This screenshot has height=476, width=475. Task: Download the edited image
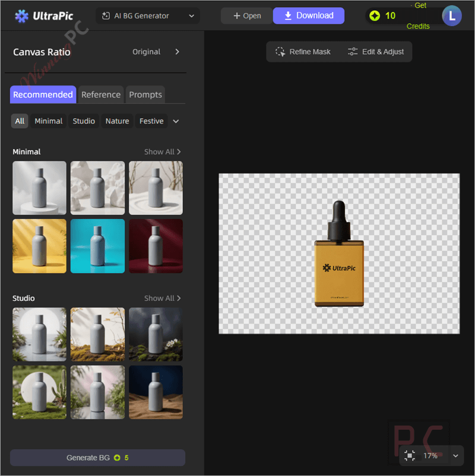tap(309, 15)
